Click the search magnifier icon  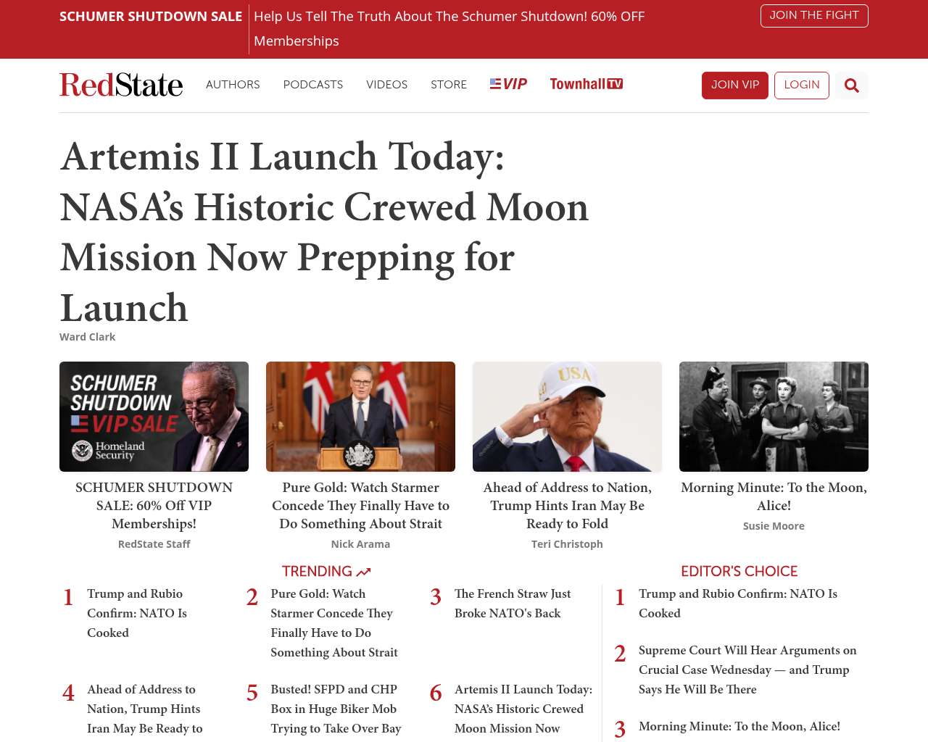point(851,86)
